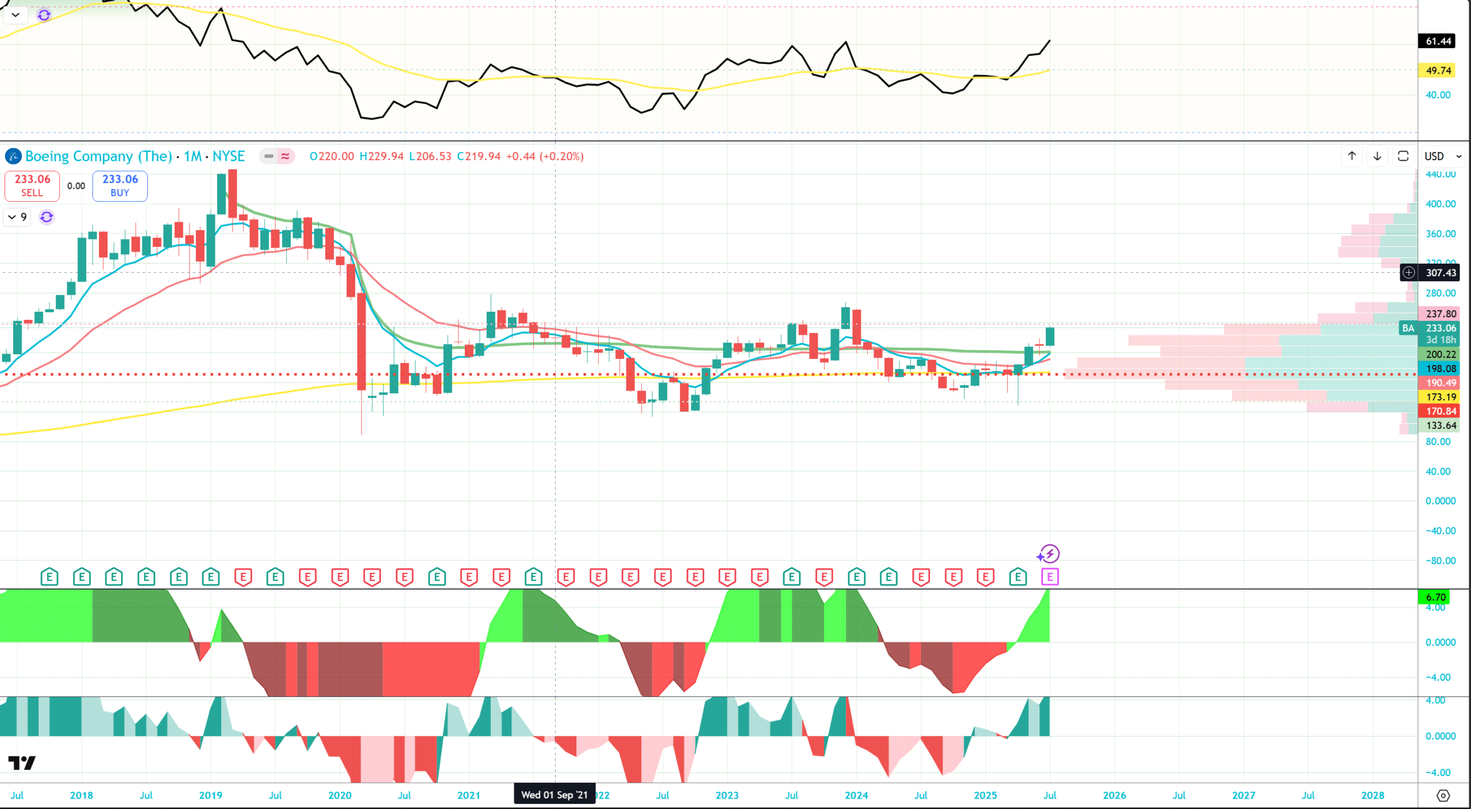Image resolution: width=1471 pixels, height=809 pixels.
Task: Click the 2028 label on the time axis
Action: point(1373,795)
